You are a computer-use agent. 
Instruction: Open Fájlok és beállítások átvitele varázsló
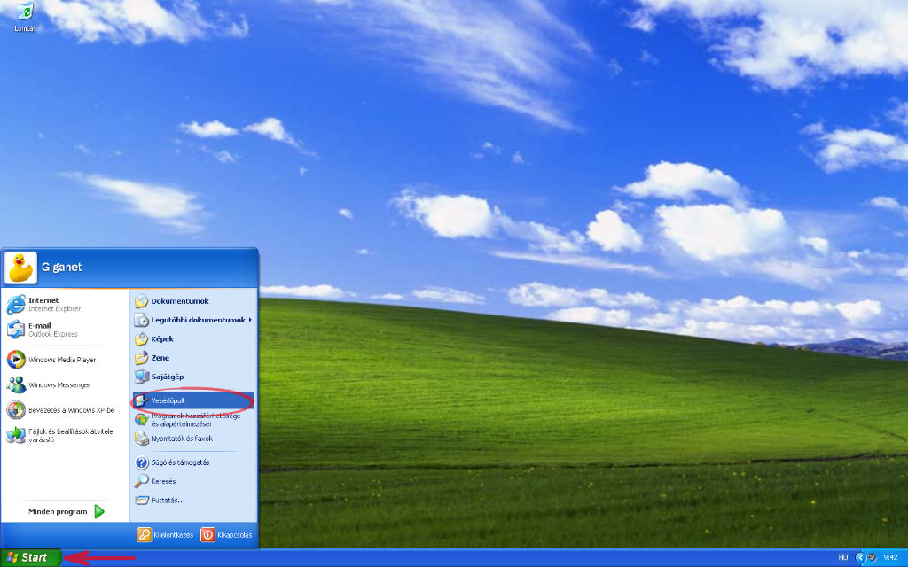point(69,434)
